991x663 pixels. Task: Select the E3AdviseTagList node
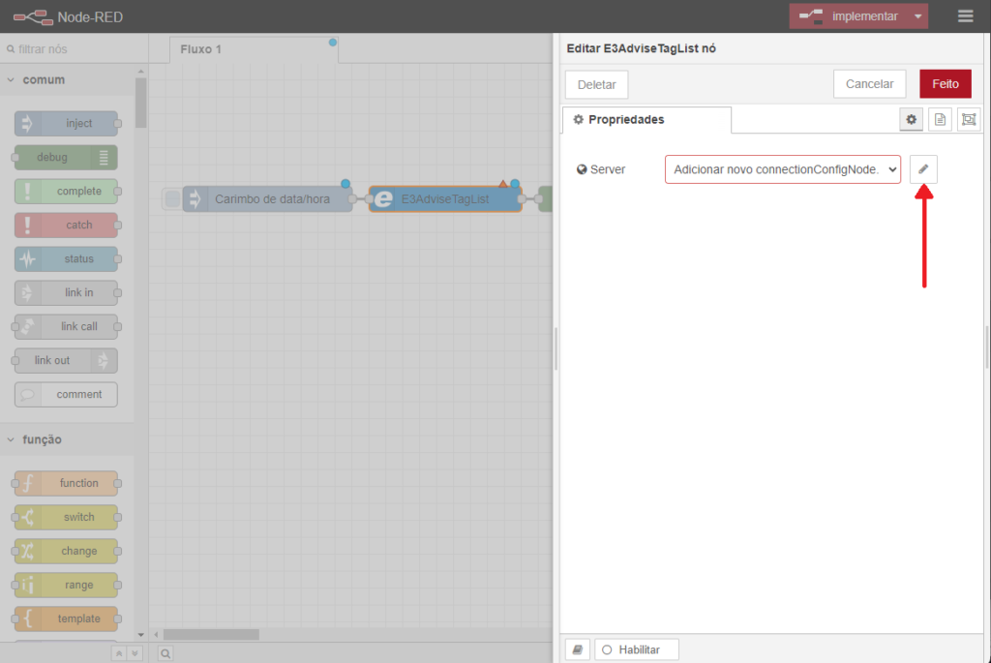point(445,199)
